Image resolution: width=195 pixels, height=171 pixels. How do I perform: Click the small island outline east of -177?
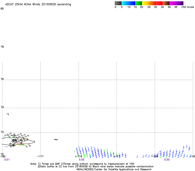pos(56,140)
